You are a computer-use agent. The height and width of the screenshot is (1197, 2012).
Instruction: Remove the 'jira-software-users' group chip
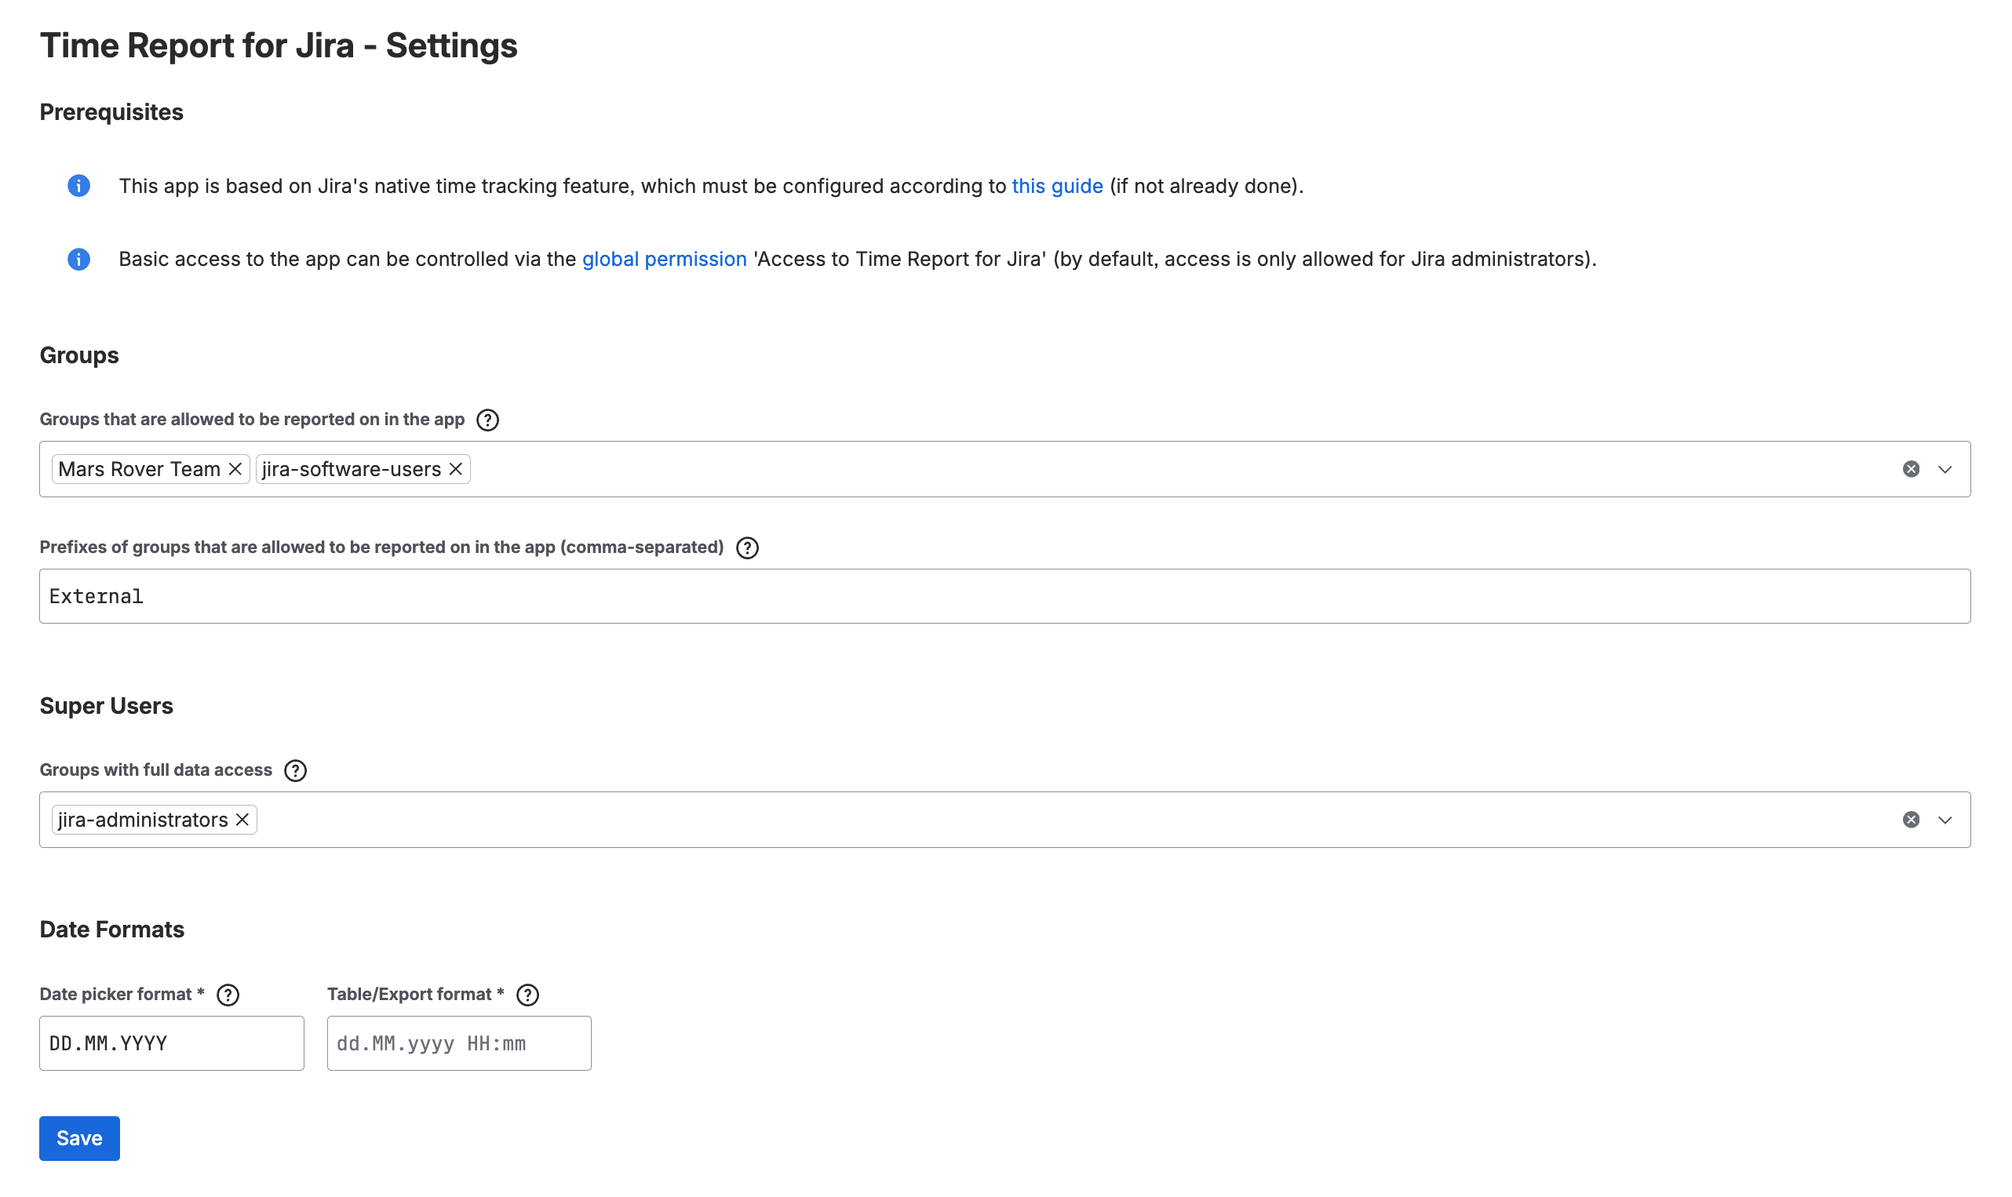pos(454,468)
